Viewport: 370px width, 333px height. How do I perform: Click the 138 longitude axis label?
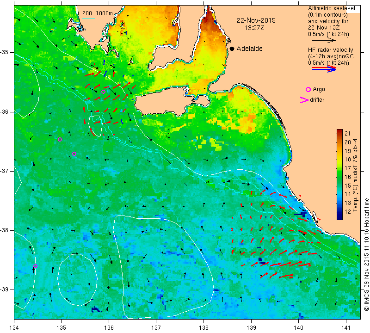[x=203, y=328]
